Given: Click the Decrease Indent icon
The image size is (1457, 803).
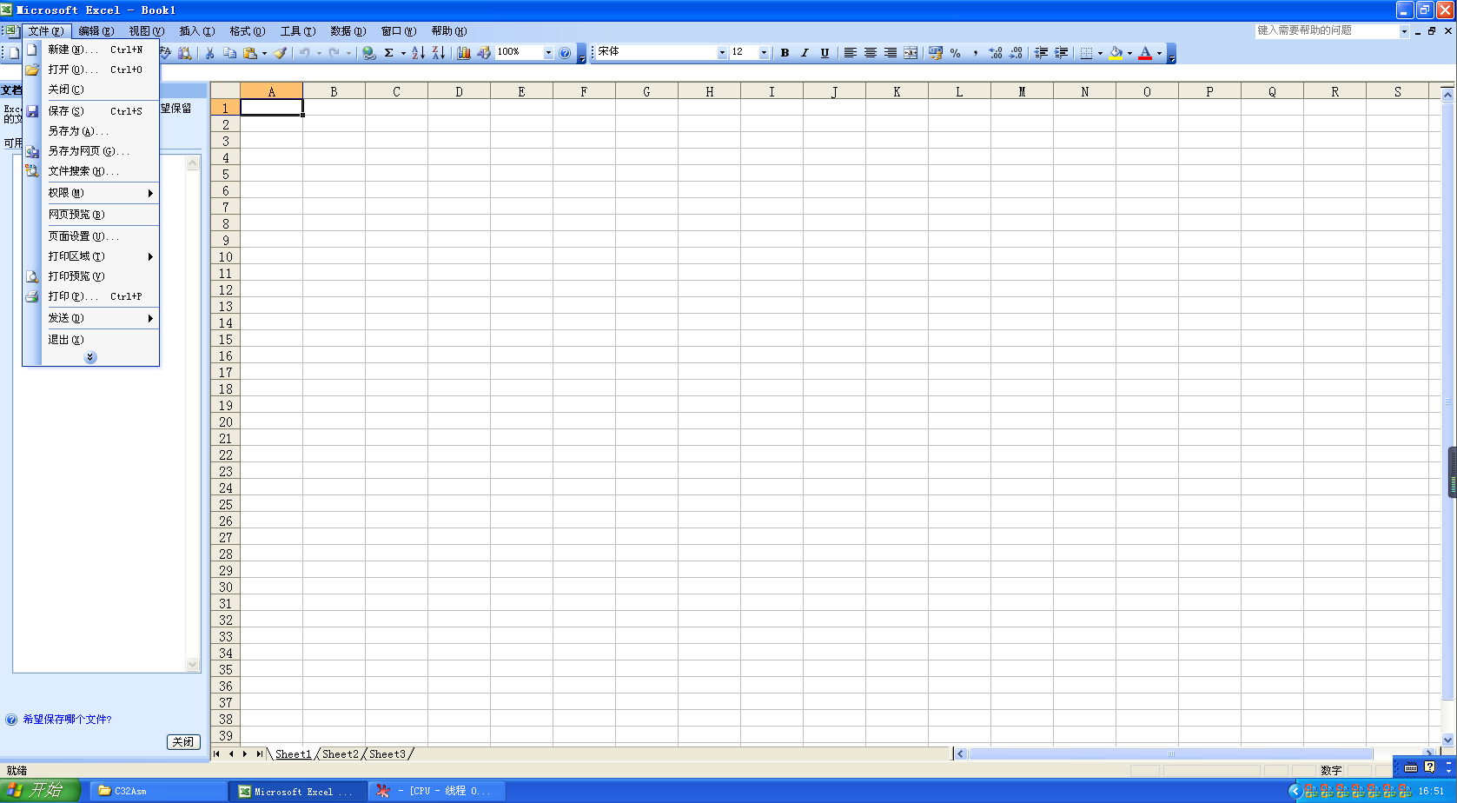Looking at the screenshot, I should 1041,53.
